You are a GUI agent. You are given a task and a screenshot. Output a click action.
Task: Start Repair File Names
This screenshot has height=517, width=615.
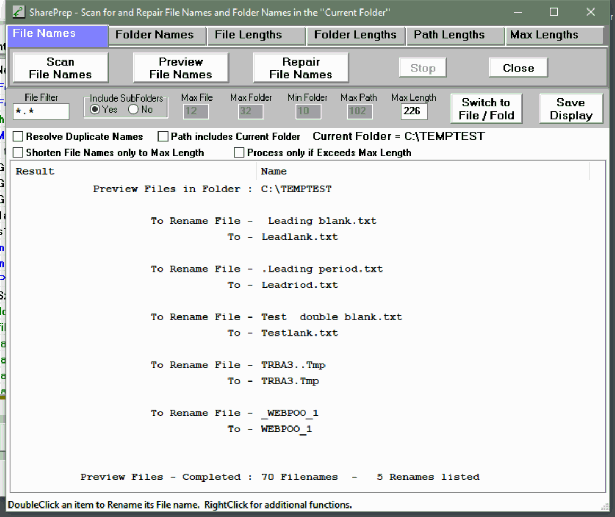point(301,68)
